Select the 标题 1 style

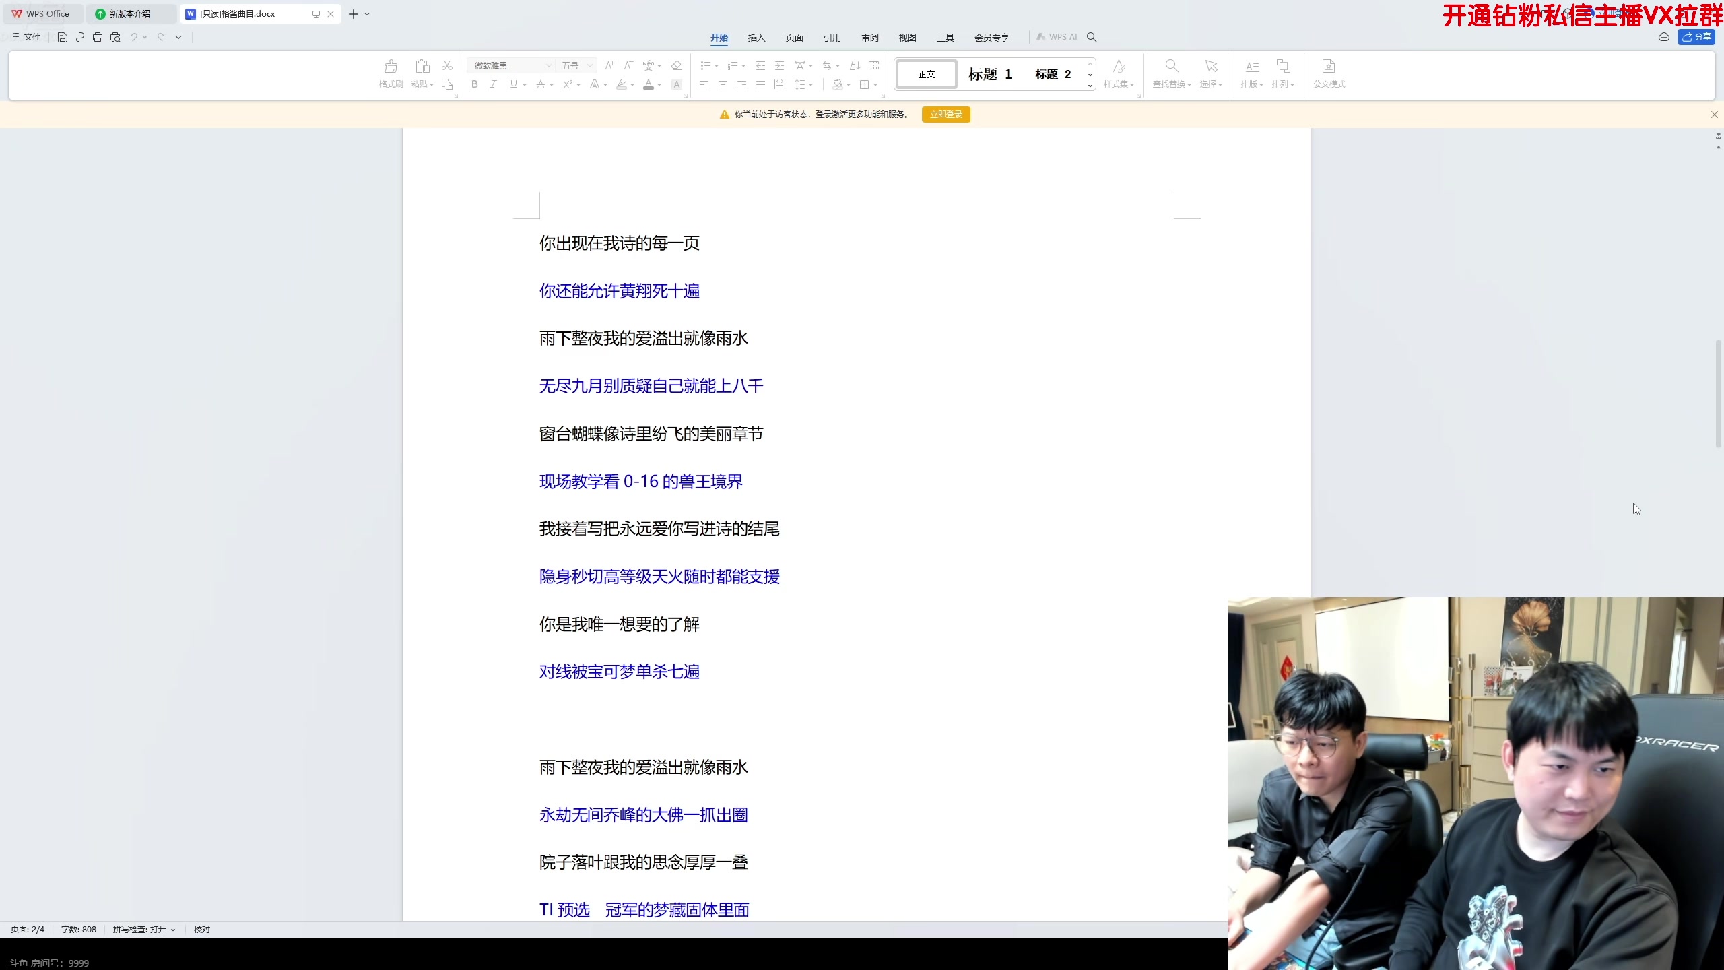(989, 74)
